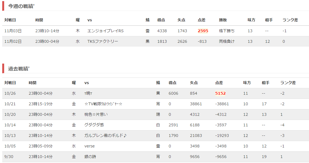Click server 黄 in 10/26 row

point(158,93)
